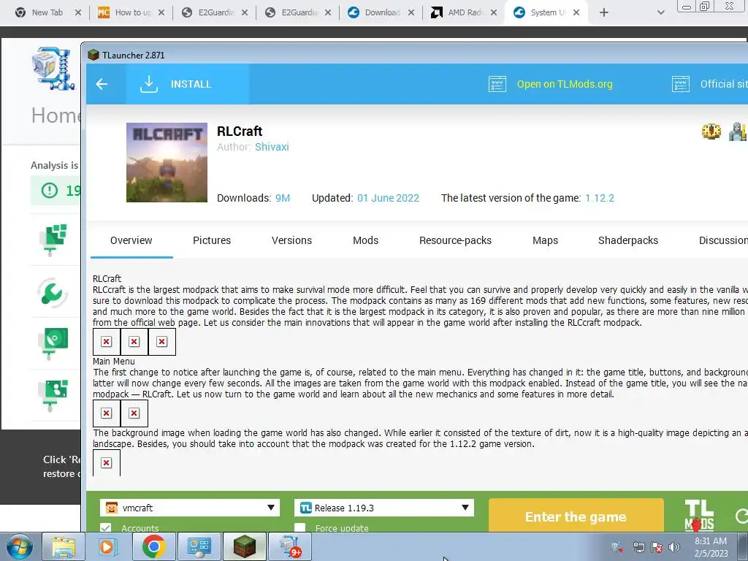The image size is (748, 561).
Task: Expand the browser tab search chevron
Action: coord(660,12)
